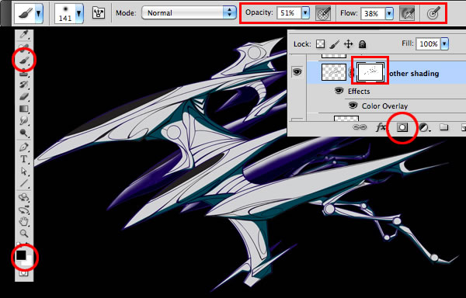Select the Line tool
The height and width of the screenshot is (298, 466).
[24, 183]
